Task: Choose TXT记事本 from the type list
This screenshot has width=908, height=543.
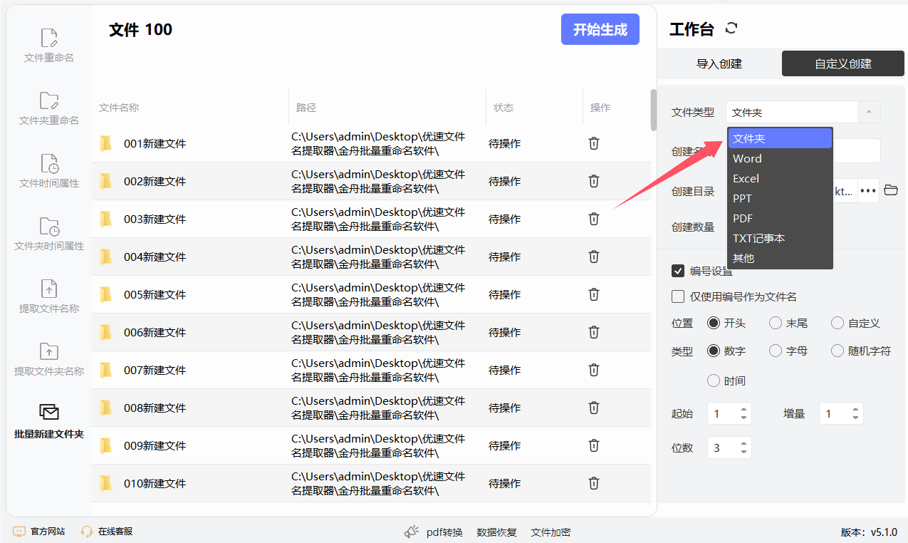Action: point(780,238)
